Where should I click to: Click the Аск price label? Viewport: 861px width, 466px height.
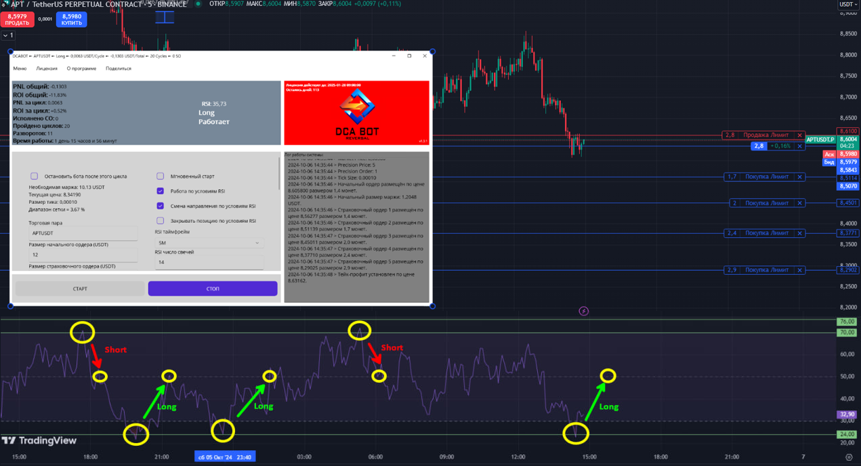click(x=829, y=154)
